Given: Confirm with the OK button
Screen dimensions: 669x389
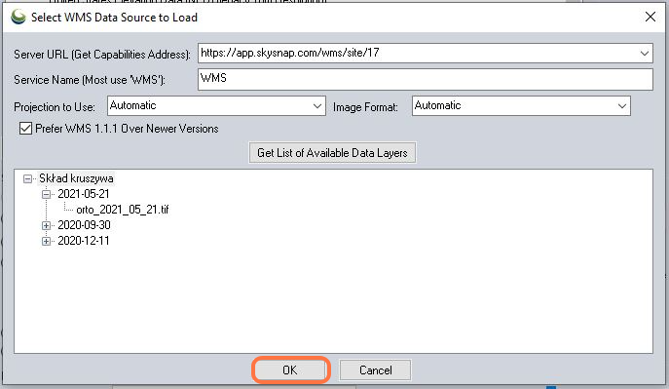Looking at the screenshot, I should pos(290,370).
